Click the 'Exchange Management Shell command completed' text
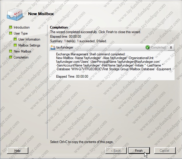Screen dimensions: 182x159 [x=91, y=54]
